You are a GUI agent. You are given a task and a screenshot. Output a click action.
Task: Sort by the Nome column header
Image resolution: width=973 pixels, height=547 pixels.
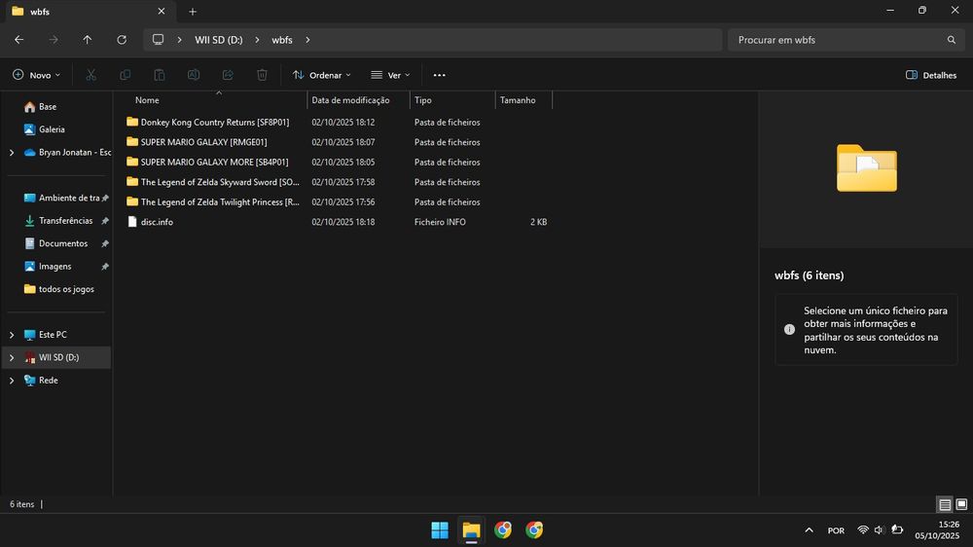(147, 100)
